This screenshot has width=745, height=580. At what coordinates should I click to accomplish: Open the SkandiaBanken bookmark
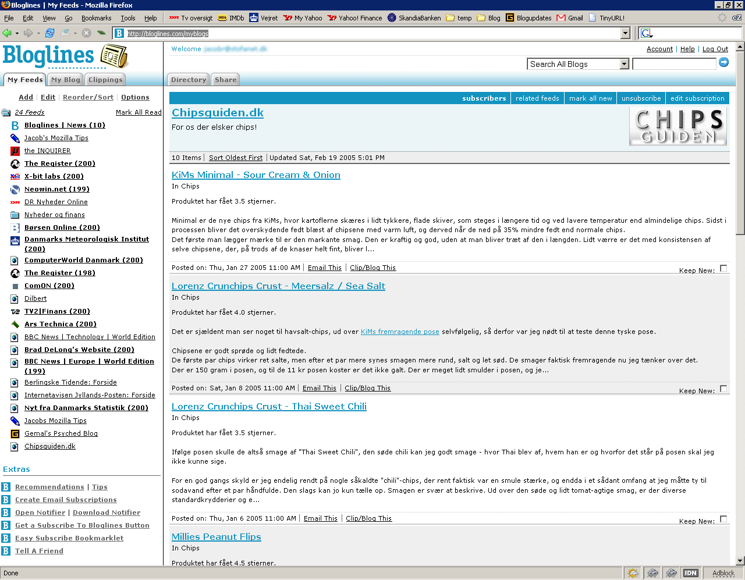coord(414,18)
